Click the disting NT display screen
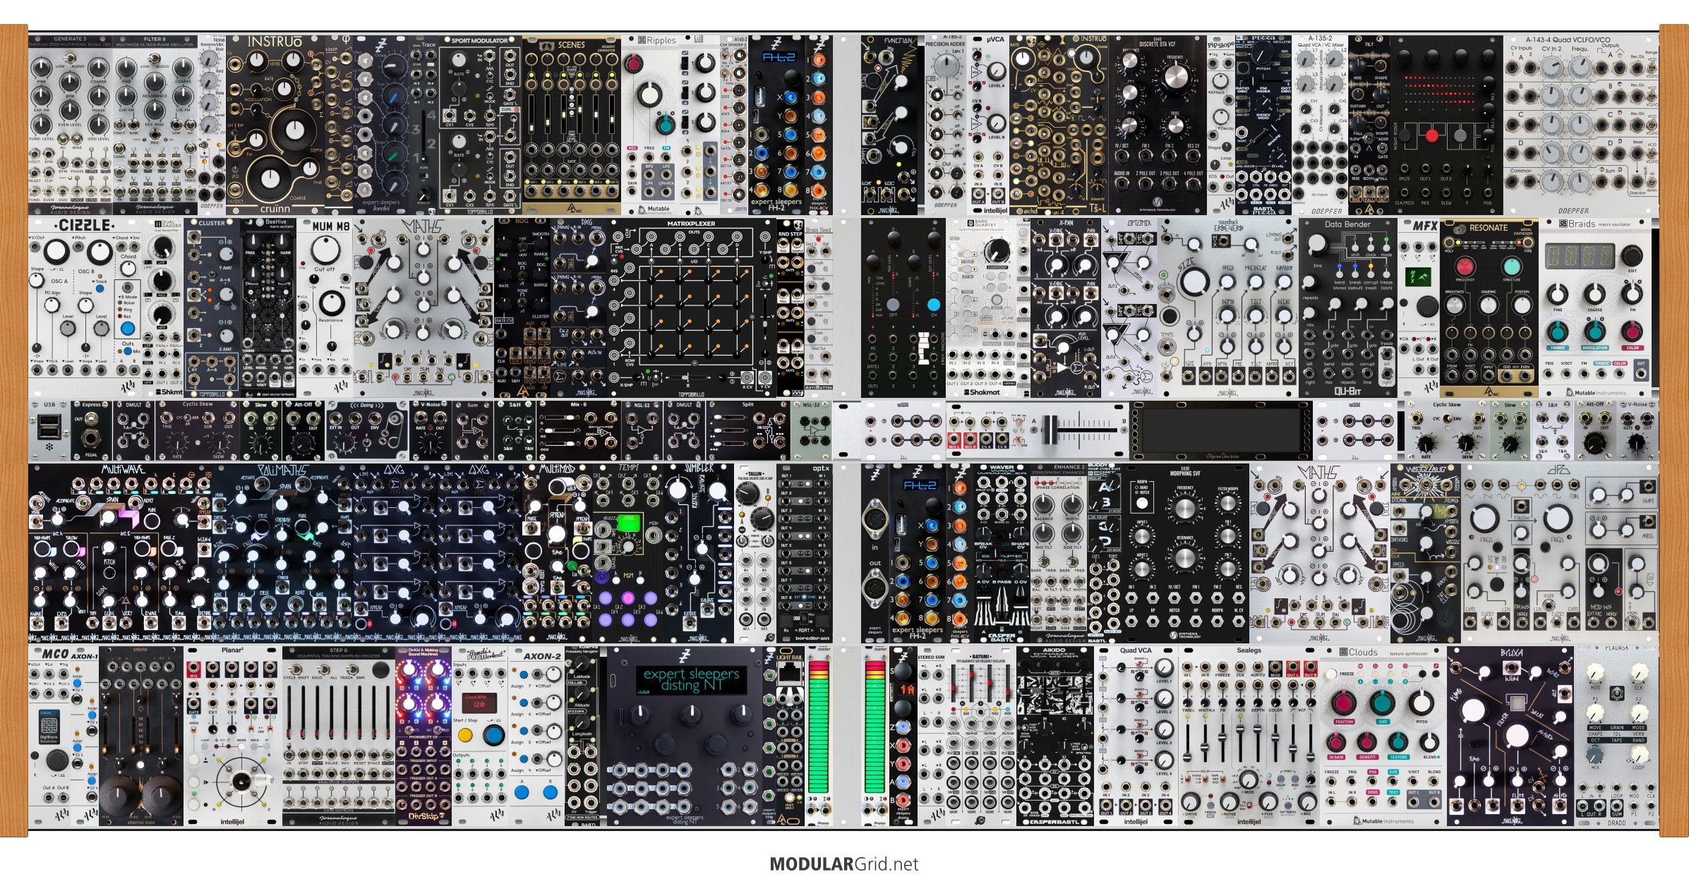Image resolution: width=1689 pixels, height=879 pixels. [x=692, y=679]
